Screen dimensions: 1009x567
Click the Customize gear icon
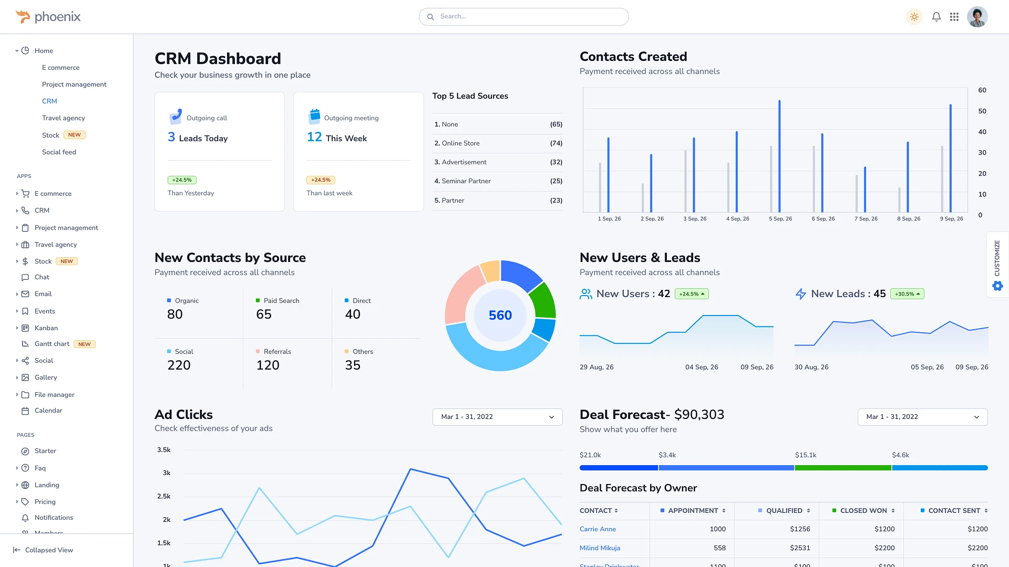pyautogui.click(x=997, y=286)
